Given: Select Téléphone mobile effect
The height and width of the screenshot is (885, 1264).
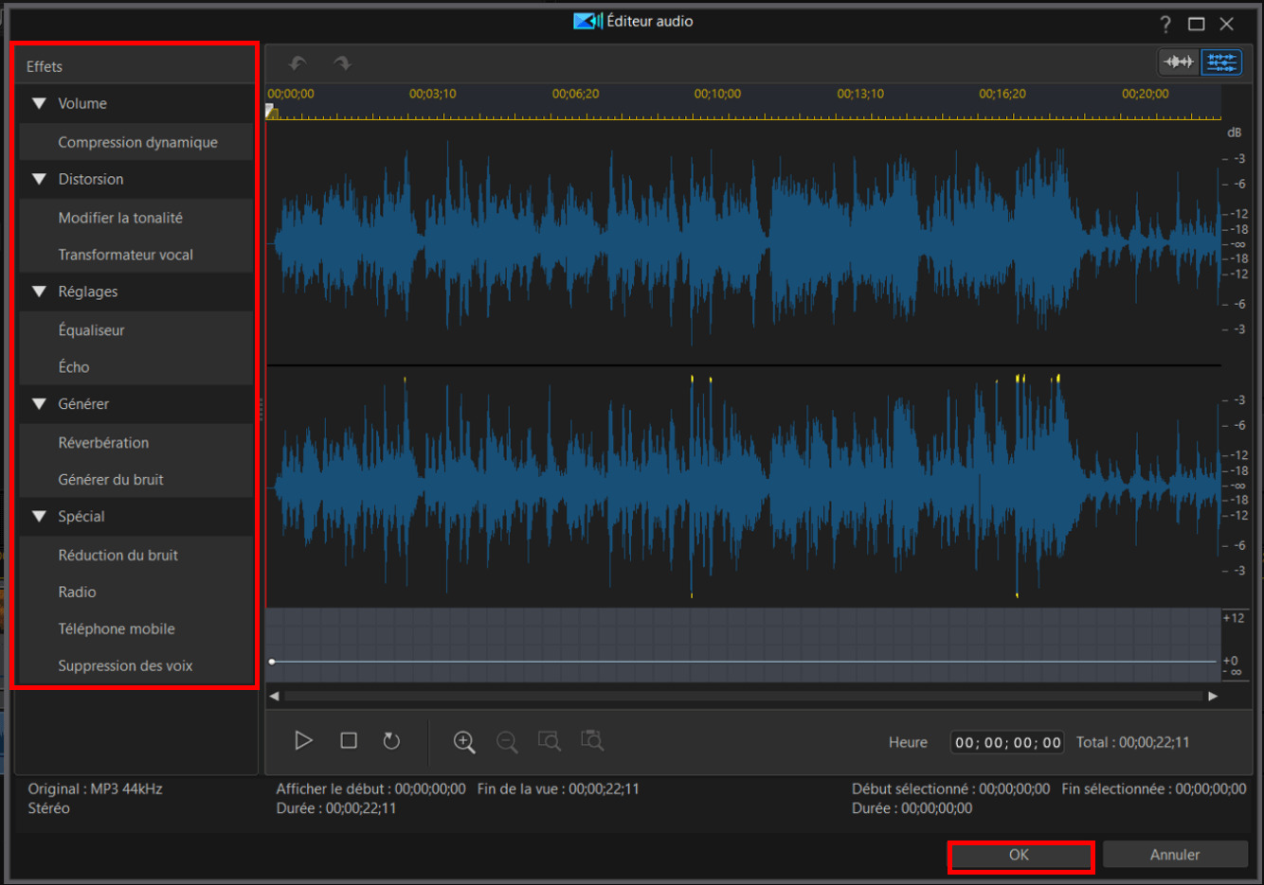Looking at the screenshot, I should [136, 629].
